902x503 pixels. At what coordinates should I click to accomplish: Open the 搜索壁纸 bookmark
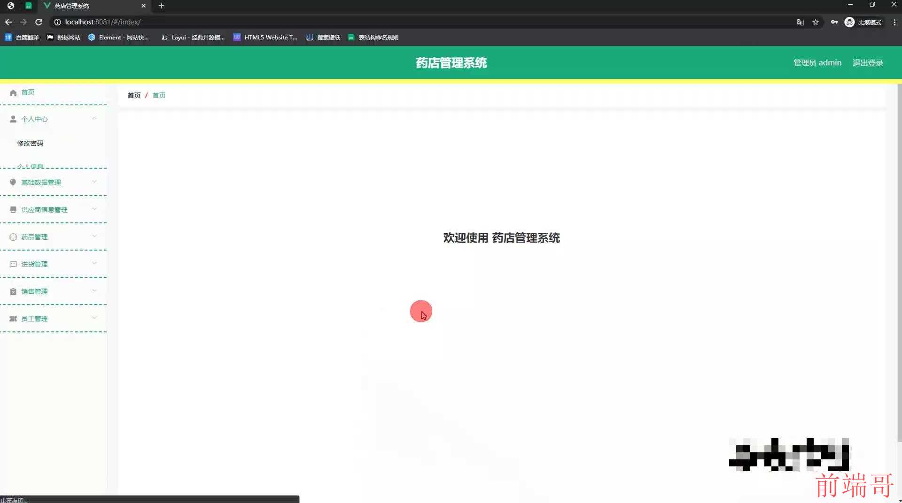tap(323, 38)
